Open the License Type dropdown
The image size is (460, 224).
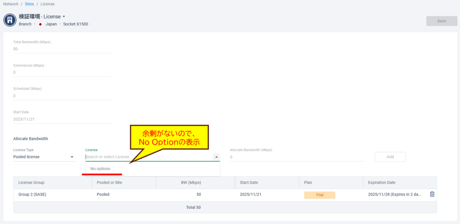(x=44, y=157)
